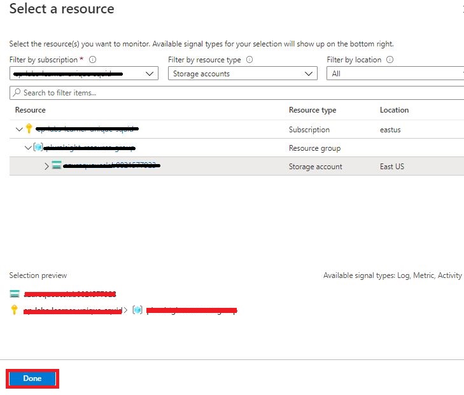Click the Resource column header
The width and height of the screenshot is (464, 395).
coord(30,110)
